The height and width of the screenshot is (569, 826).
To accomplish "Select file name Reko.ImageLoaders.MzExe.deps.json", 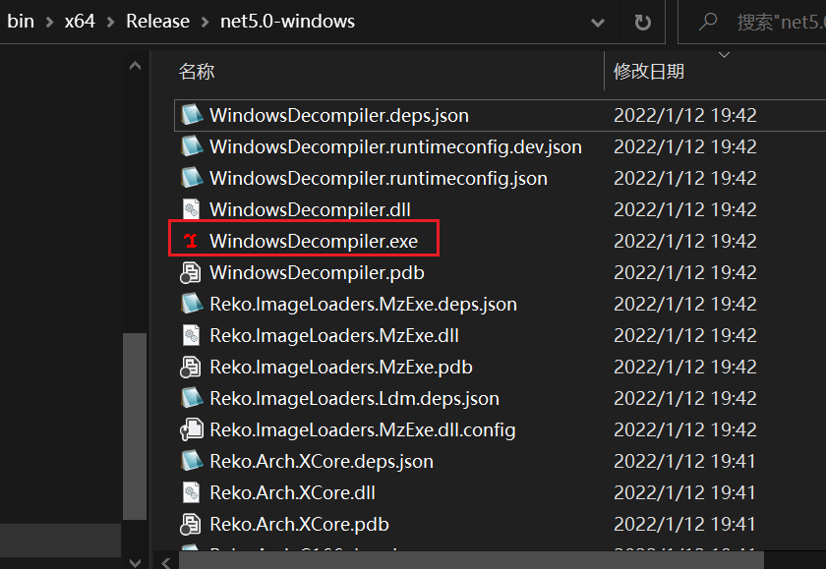I will pyautogui.click(x=363, y=305).
